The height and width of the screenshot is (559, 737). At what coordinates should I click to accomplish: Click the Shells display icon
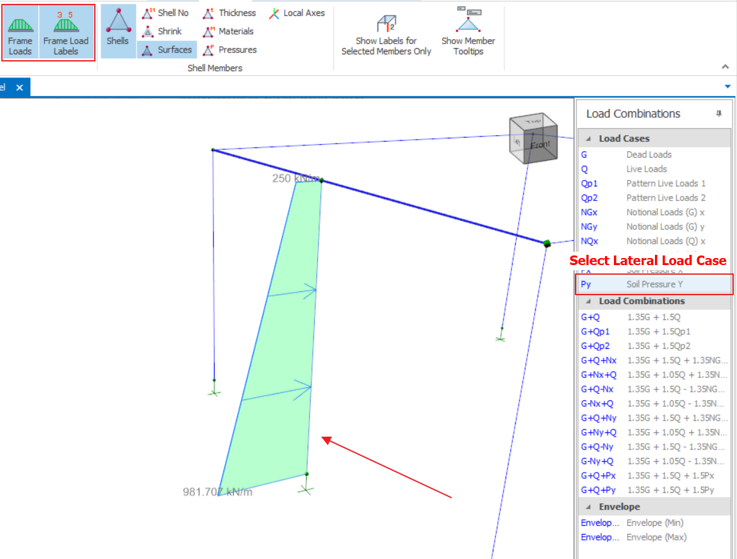tap(118, 31)
